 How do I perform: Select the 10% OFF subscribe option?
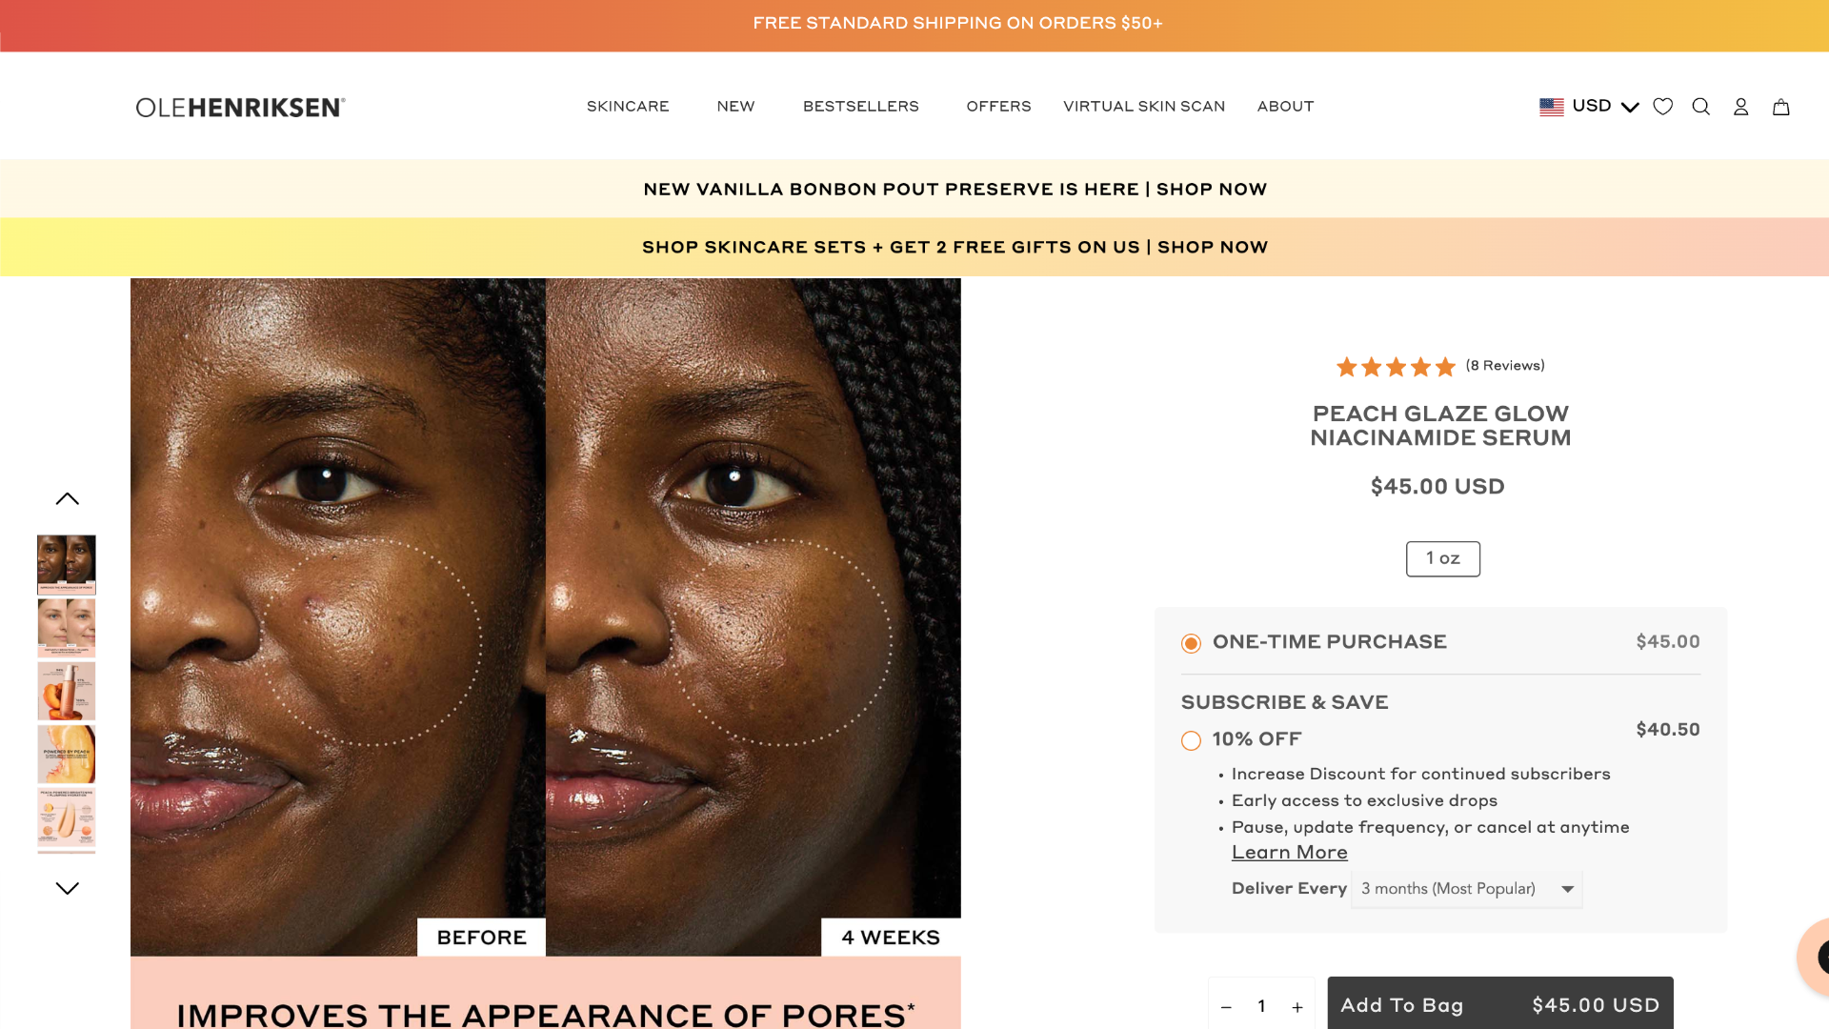(1191, 740)
